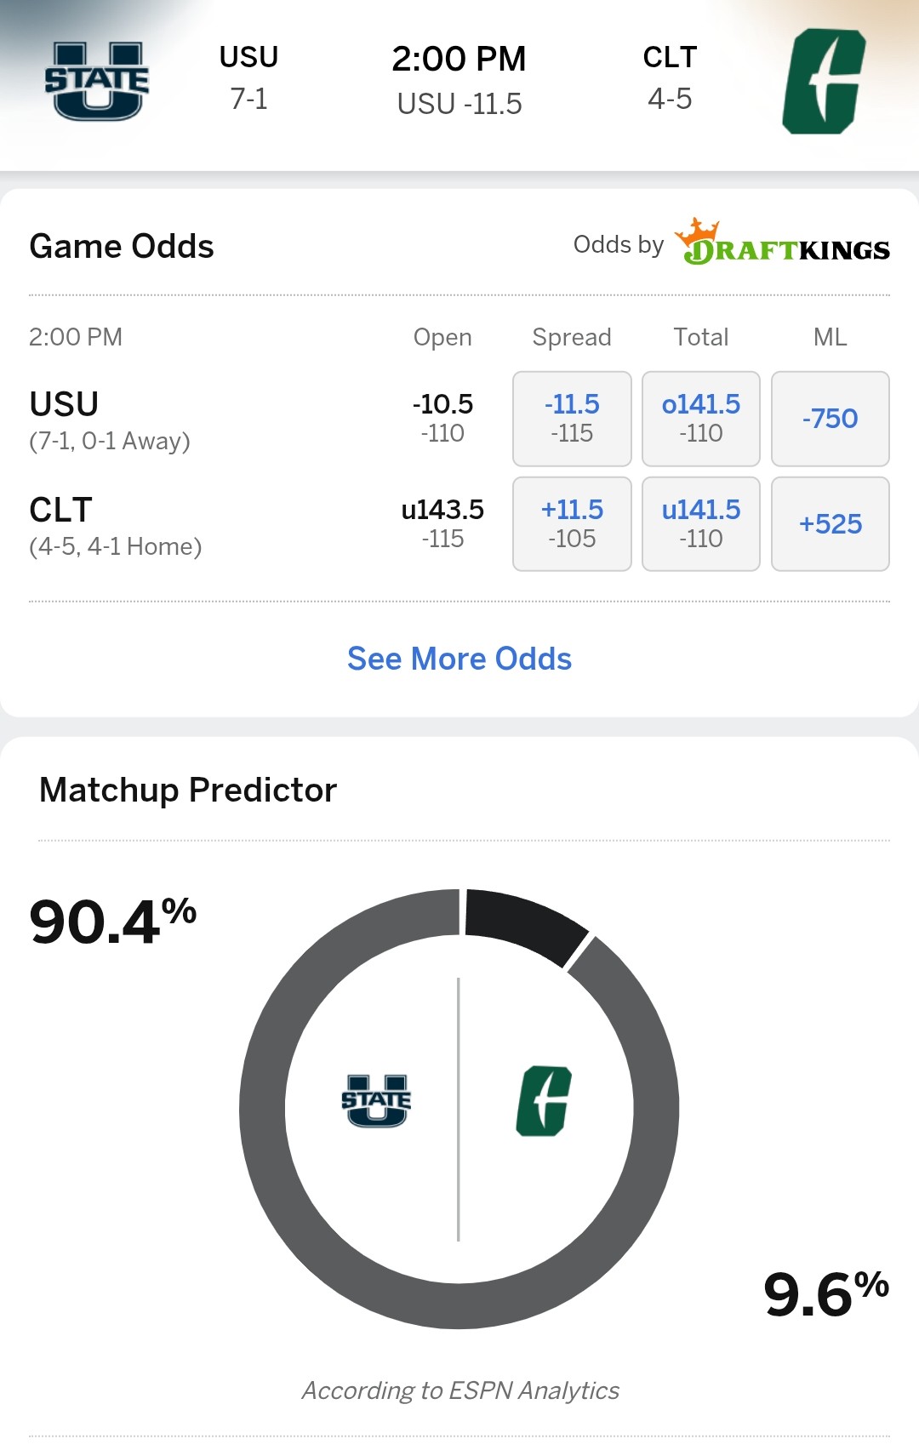Select CLT spread +11.5 bet
The image size is (919, 1450).
click(x=572, y=524)
